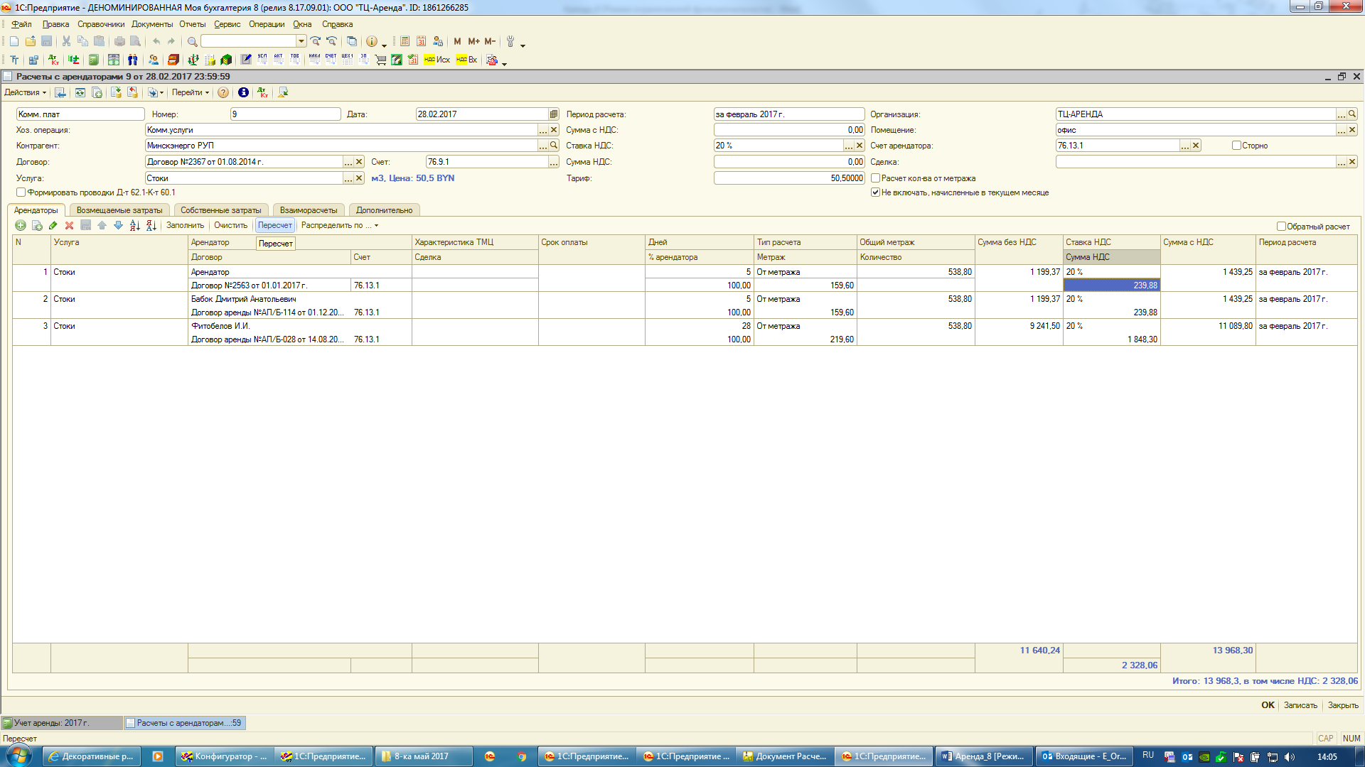Click the Дт/Кт postings icon
The width and height of the screenshot is (1365, 767).
click(262, 92)
